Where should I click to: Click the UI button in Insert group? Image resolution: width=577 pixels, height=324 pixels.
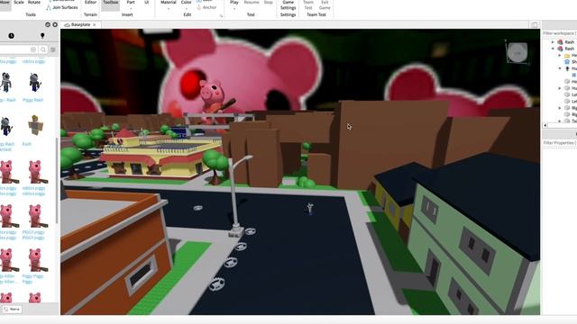146,3
